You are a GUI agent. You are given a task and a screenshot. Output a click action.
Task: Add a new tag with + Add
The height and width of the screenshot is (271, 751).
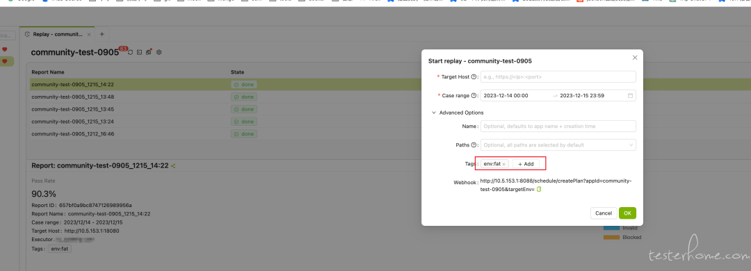point(526,164)
